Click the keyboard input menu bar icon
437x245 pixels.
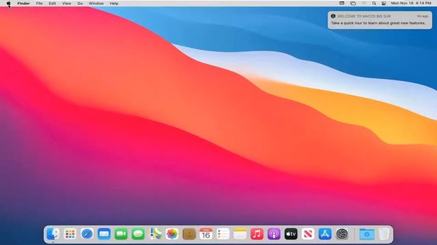pos(341,3)
